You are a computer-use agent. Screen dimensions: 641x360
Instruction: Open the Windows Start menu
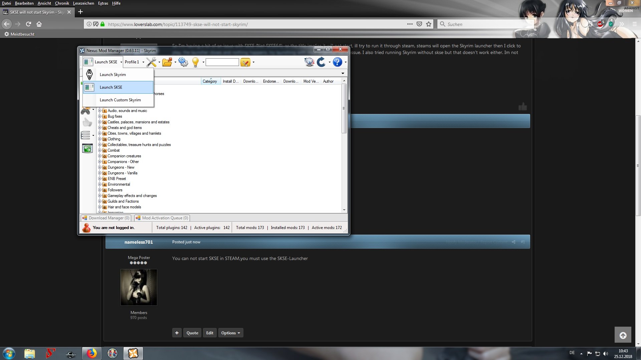click(x=9, y=353)
